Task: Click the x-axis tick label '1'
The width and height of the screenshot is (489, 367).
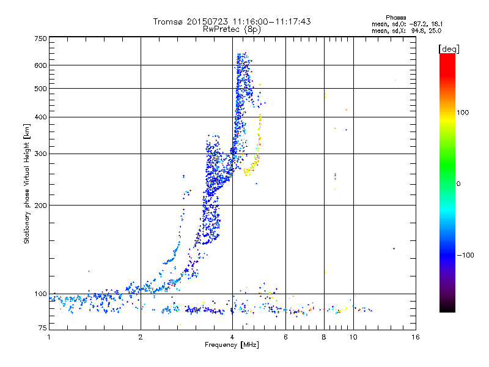Action: (x=49, y=337)
